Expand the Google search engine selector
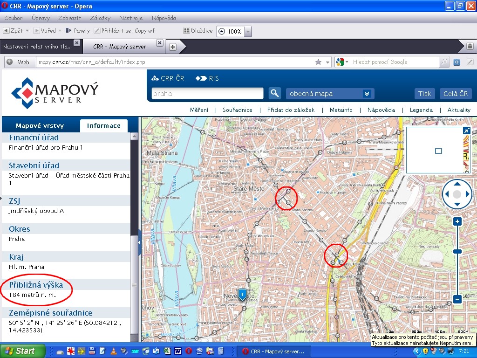The width and height of the screenshot is (477, 358). (x=341, y=62)
